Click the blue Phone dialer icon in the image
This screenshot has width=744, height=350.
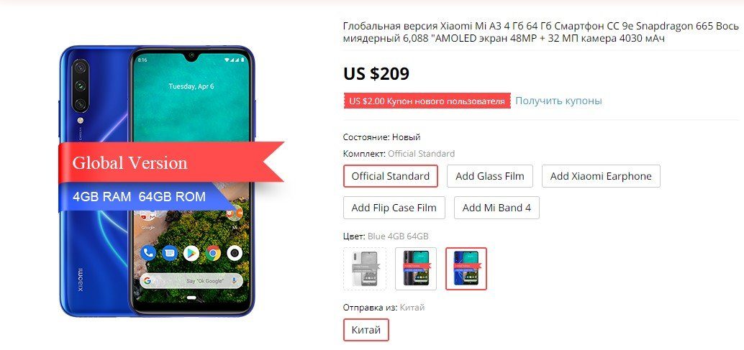[148, 254]
